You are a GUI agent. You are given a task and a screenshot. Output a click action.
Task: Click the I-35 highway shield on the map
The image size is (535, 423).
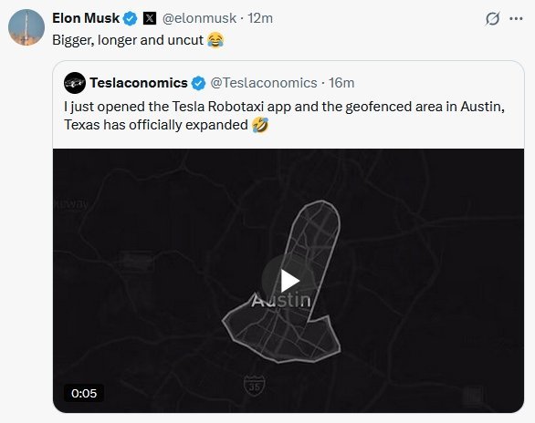click(254, 386)
